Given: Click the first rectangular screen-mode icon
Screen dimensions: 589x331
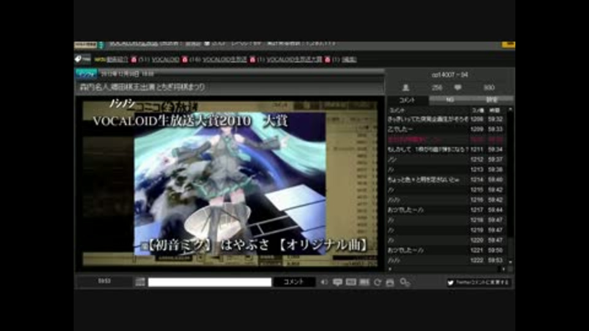Looking at the screenshot, I should pyautogui.click(x=351, y=282).
